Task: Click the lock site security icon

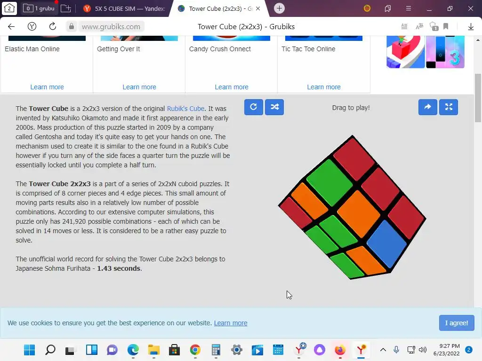Action: [72, 27]
